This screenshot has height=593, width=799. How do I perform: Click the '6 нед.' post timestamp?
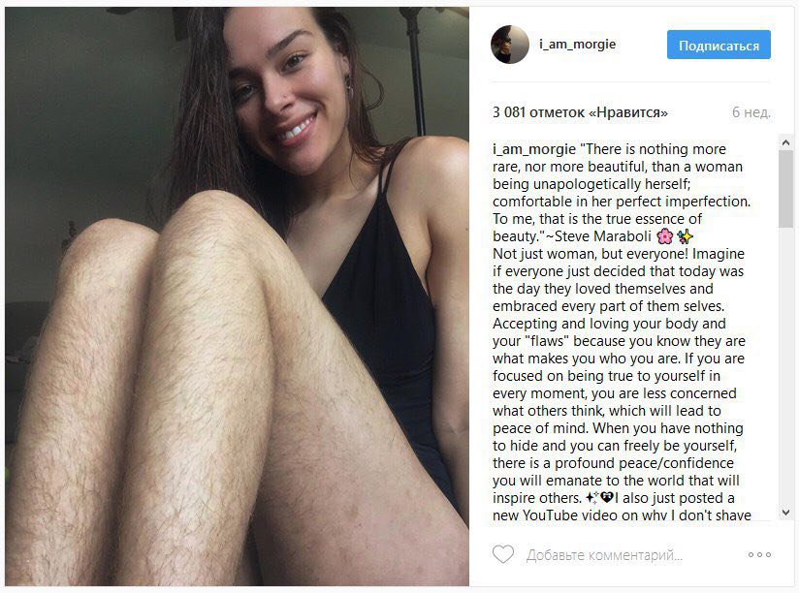coord(751,112)
